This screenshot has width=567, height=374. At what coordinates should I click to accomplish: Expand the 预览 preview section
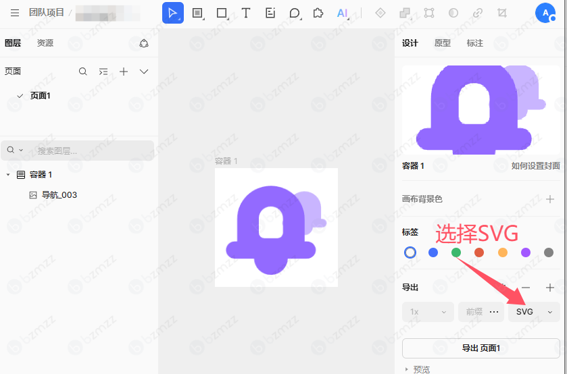(x=418, y=369)
